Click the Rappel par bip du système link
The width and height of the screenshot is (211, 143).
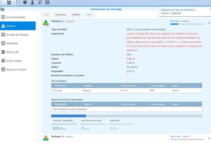point(178,10)
